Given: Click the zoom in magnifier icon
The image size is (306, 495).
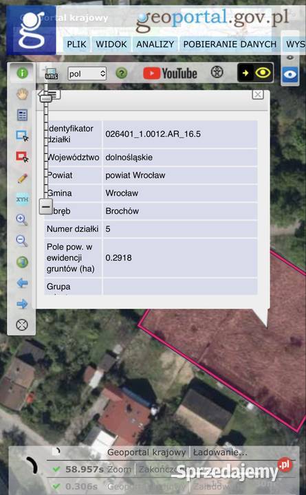Looking at the screenshot, I should [x=21, y=220].
